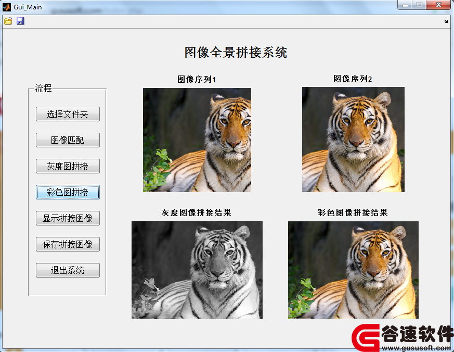Click the grayscale stitched result image
Screen dimensions: 454x352
point(197,270)
